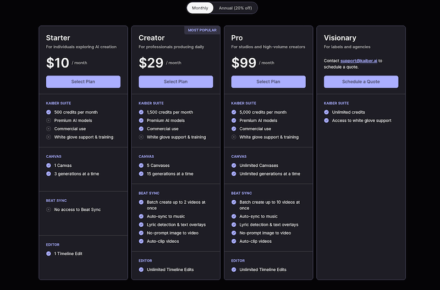Select the Creator plan
This screenshot has width=440, height=290.
(175, 81)
